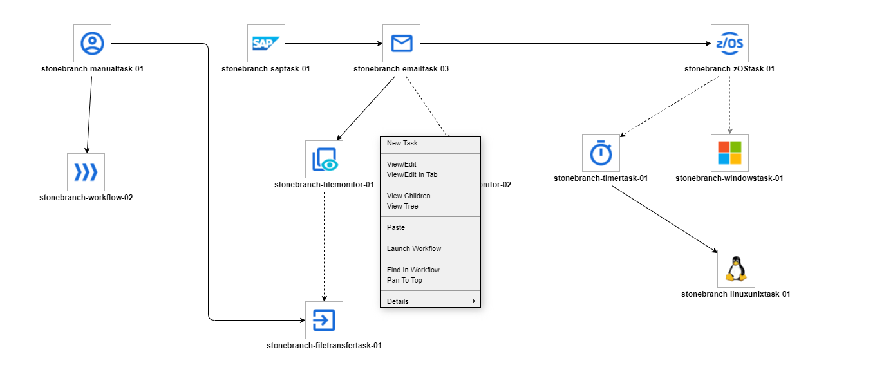Select Paste in the context menu
This screenshot has height=392, width=875.
click(396, 227)
